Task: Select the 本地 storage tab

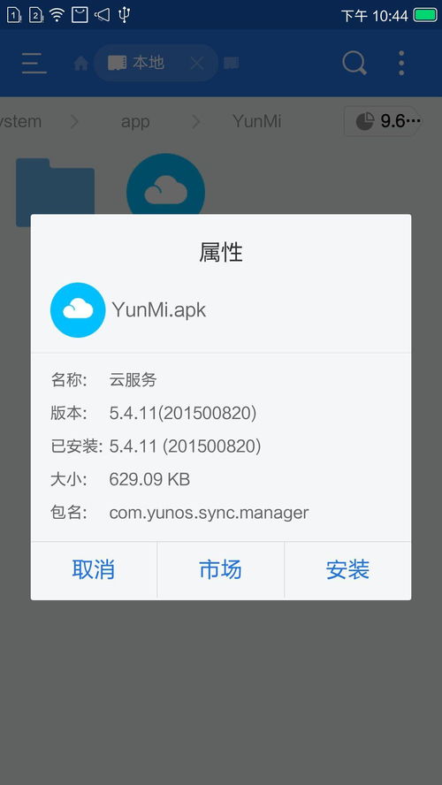Action: (135, 63)
